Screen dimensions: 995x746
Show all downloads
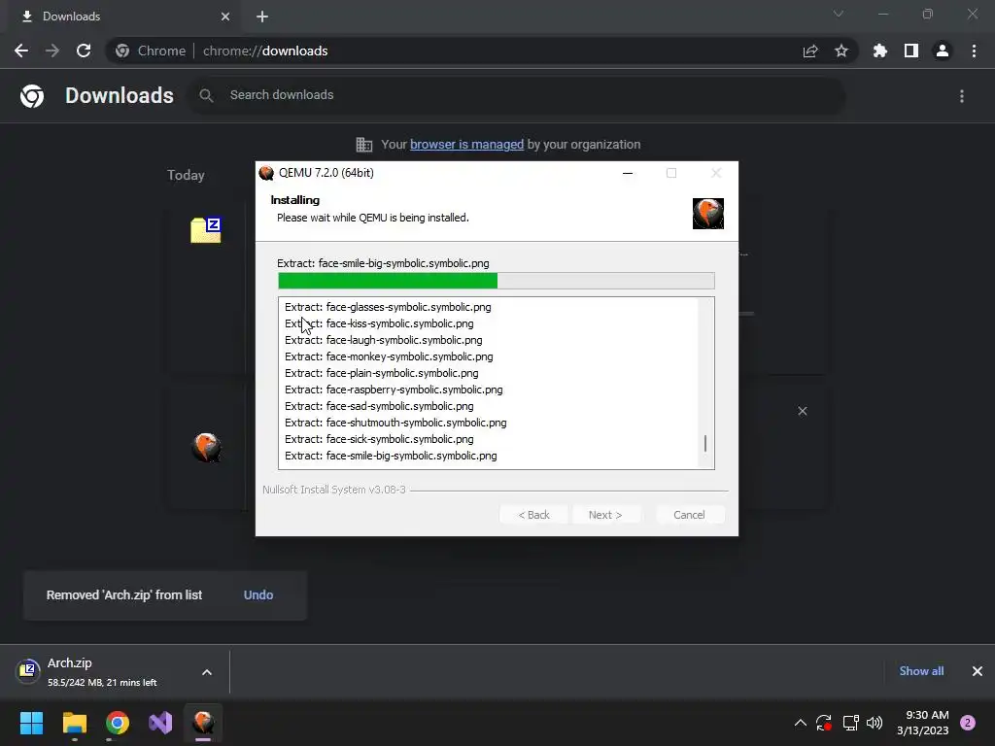point(921,671)
